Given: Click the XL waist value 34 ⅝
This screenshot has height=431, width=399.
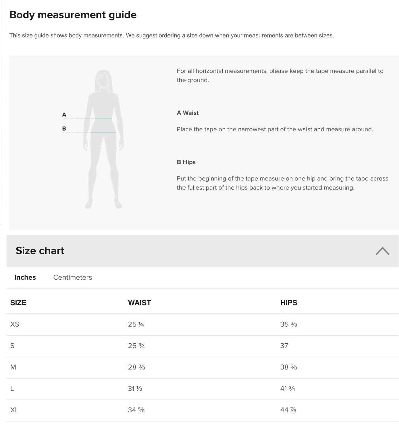Looking at the screenshot, I should click(136, 410).
